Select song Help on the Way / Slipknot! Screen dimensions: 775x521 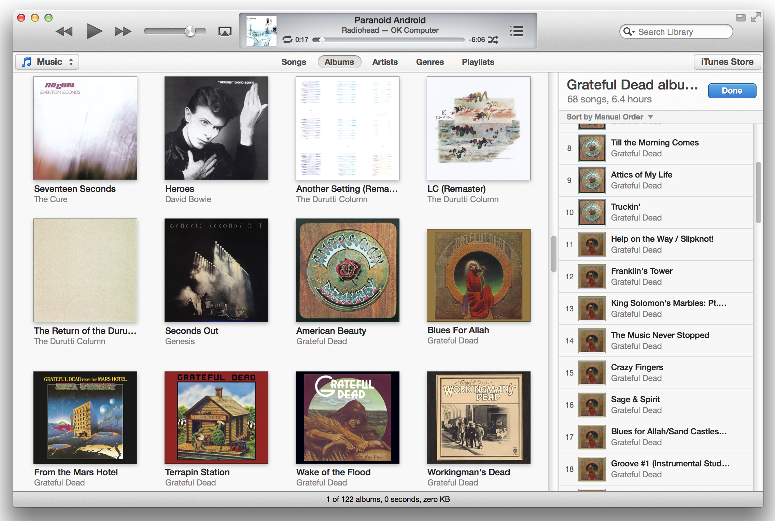point(656,244)
